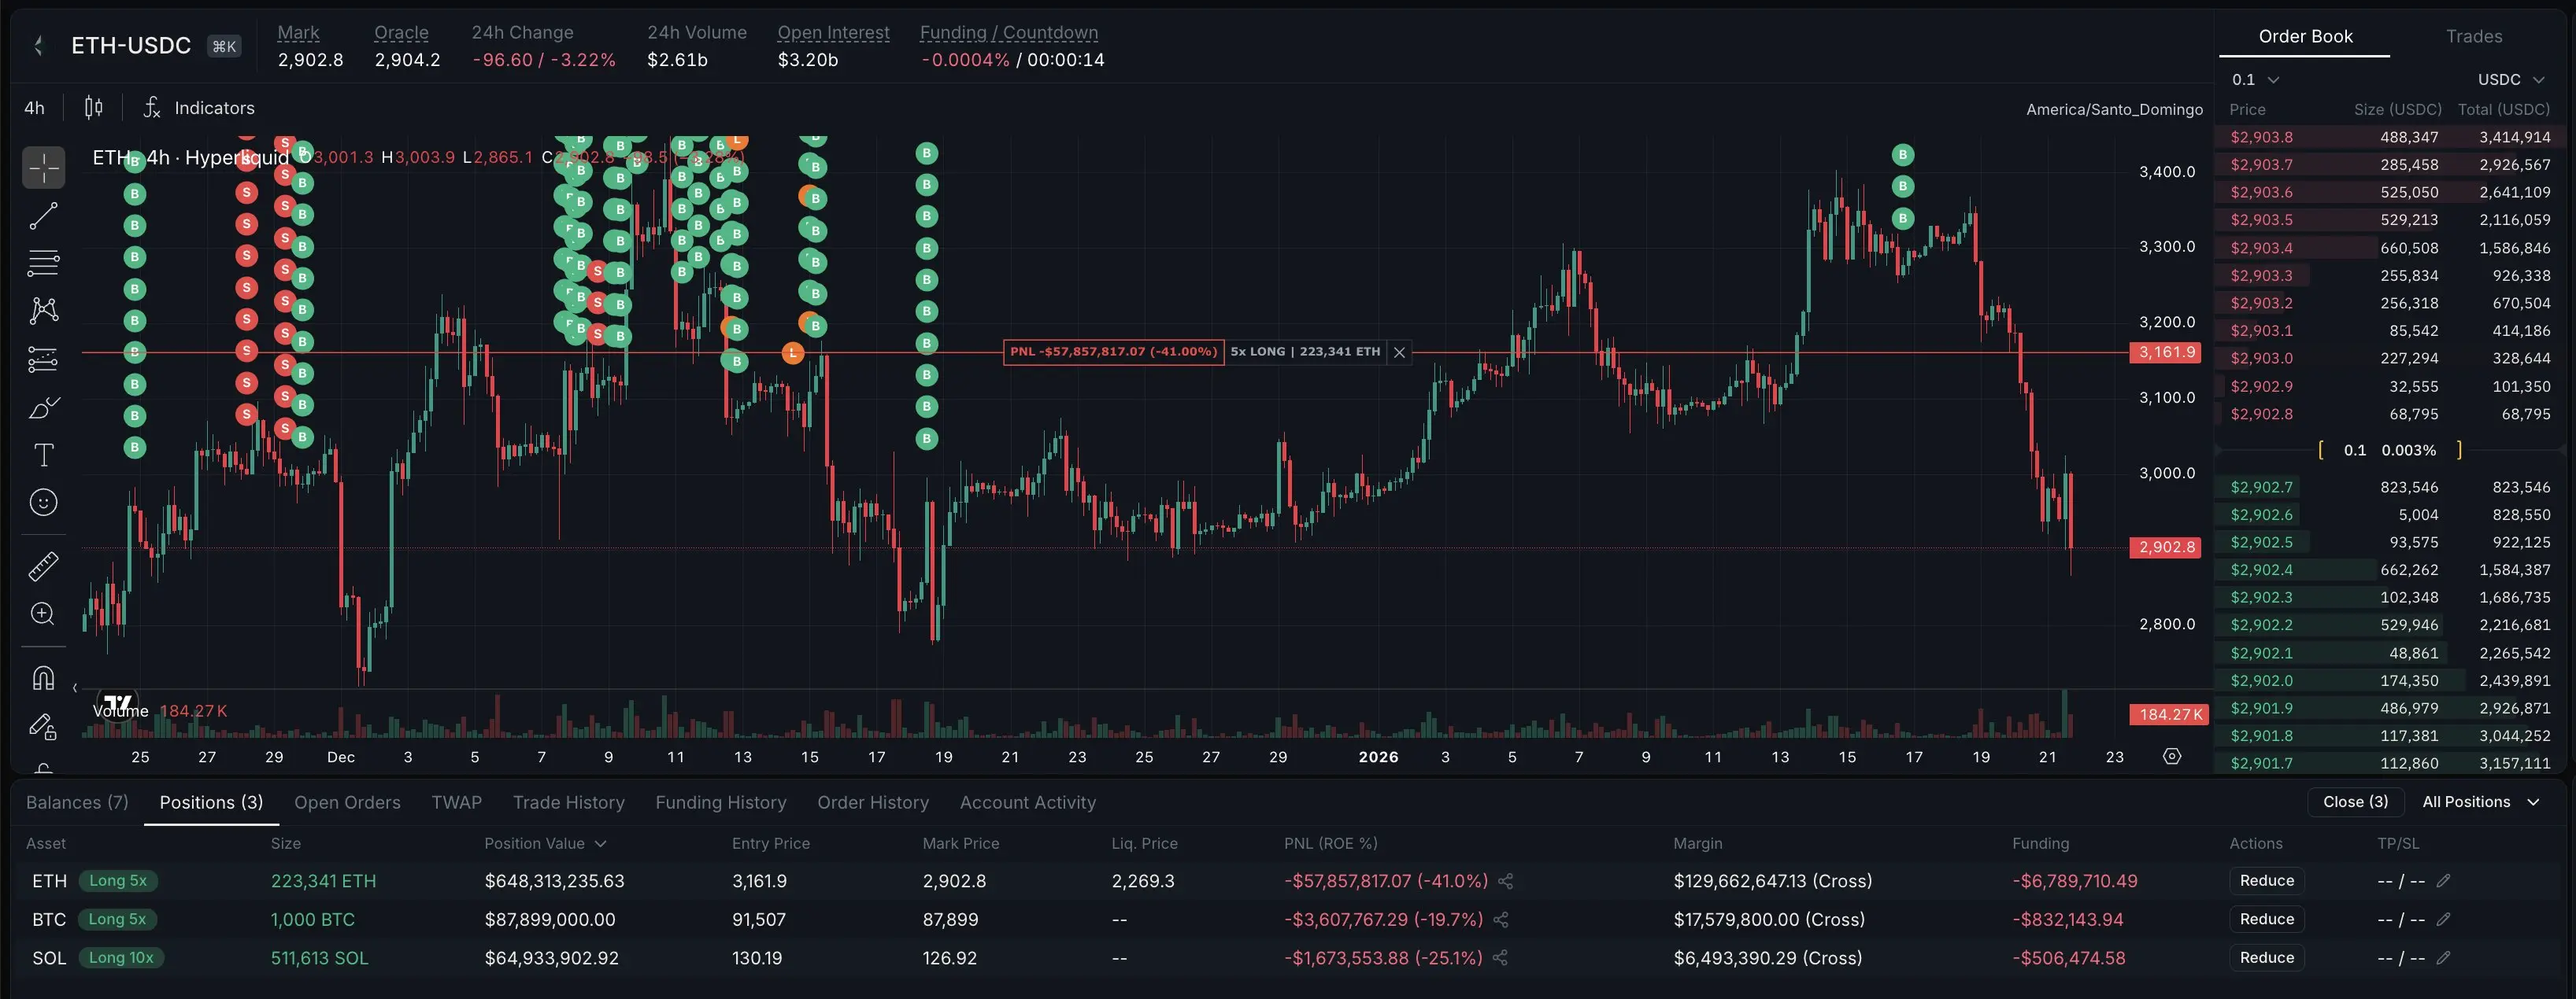Click Reduce for the SOL position
The width and height of the screenshot is (2576, 999).
click(2266, 957)
